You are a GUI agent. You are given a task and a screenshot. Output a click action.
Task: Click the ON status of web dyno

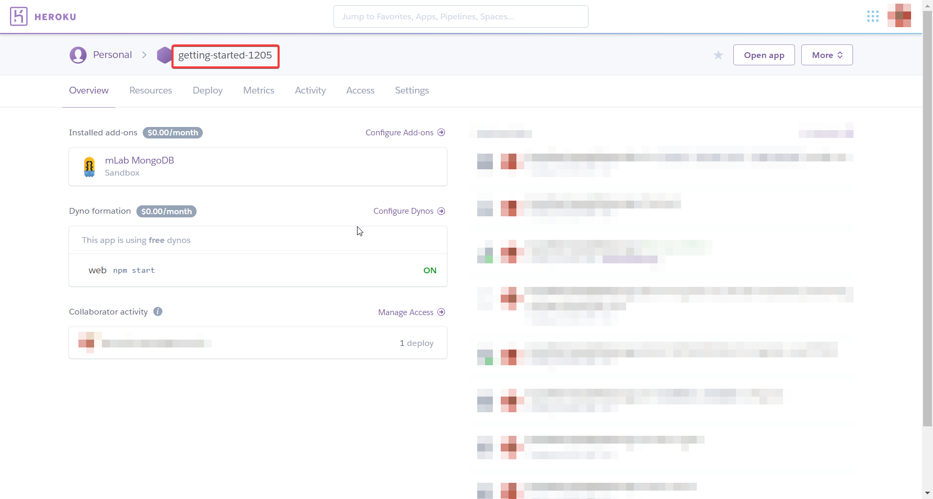pyautogui.click(x=430, y=270)
